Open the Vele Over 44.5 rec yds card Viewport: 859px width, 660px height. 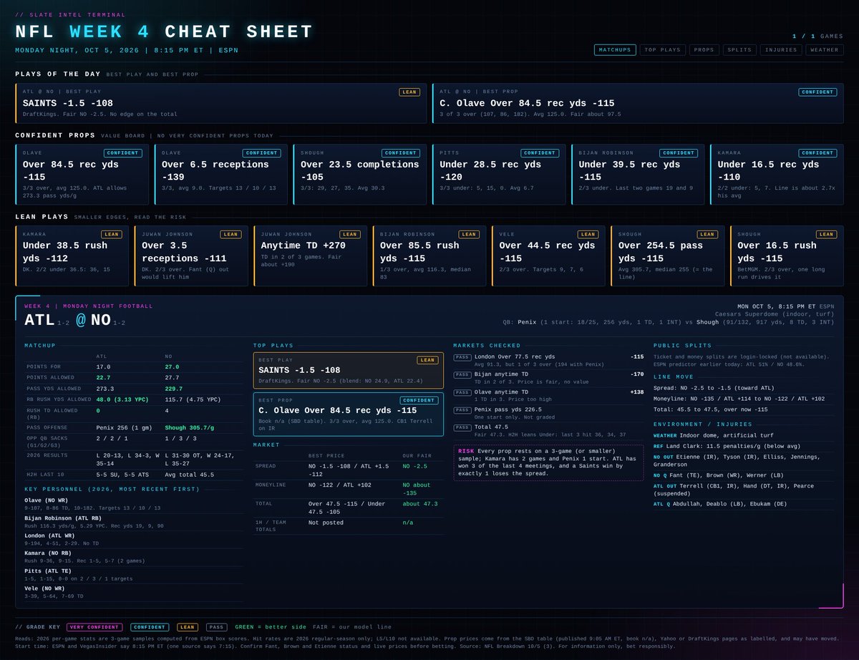(x=548, y=256)
